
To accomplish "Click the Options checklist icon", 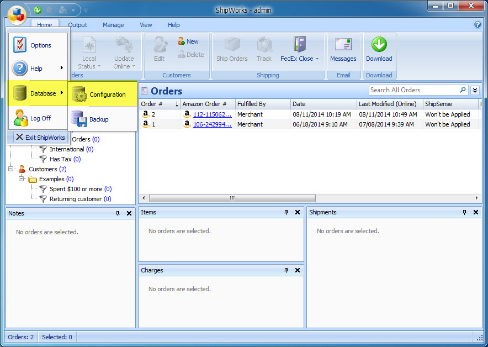I will tap(20, 45).
